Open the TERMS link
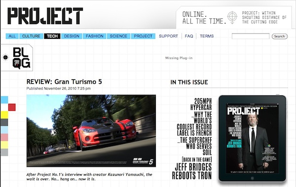 (207, 36)
